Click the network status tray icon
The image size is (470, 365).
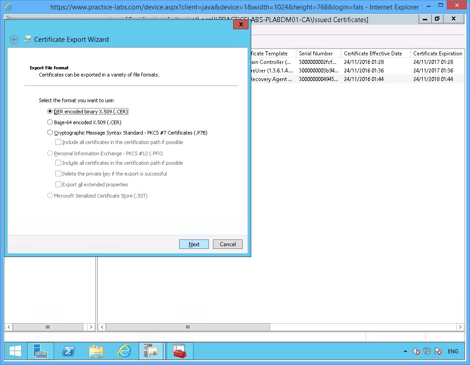pyautogui.click(x=427, y=351)
